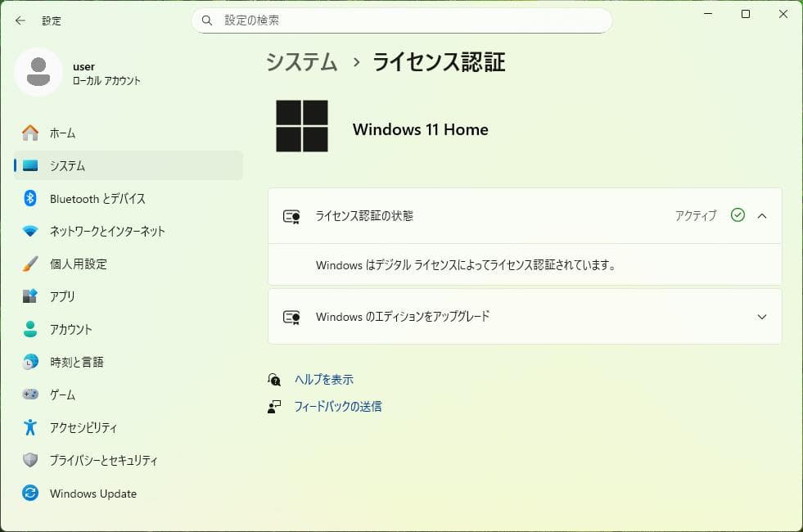This screenshot has width=803, height=532.
Task: Expand Windows のエディションをアップグレード chevron
Action: (x=762, y=317)
